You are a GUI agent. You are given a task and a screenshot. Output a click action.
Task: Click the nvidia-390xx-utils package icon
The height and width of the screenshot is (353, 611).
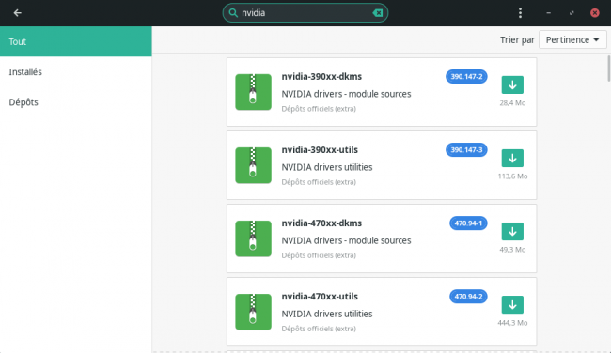point(253,165)
